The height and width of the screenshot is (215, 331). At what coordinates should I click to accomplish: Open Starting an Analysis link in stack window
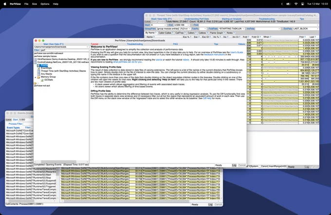click(232, 19)
